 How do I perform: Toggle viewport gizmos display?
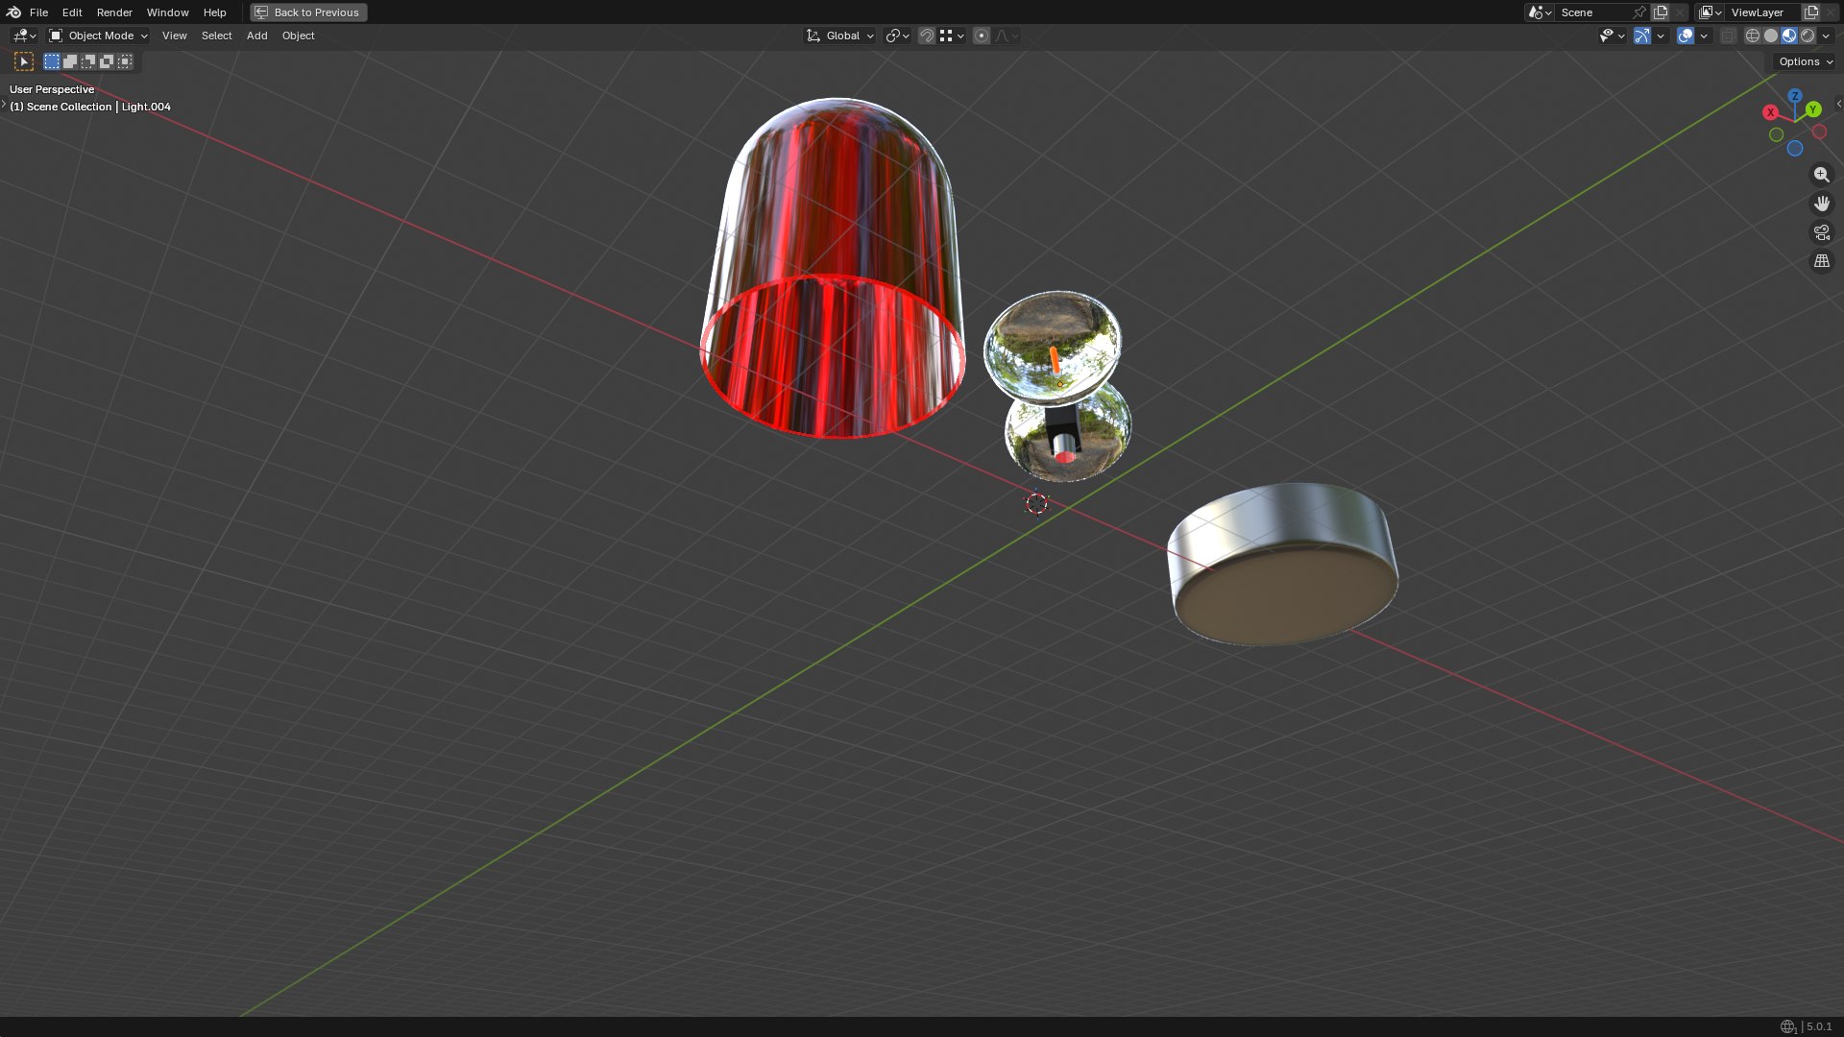tap(1642, 36)
